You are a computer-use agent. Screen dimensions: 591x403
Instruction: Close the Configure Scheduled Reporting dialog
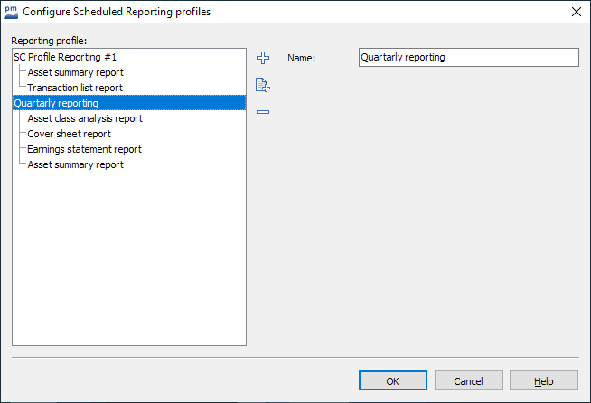(576, 12)
